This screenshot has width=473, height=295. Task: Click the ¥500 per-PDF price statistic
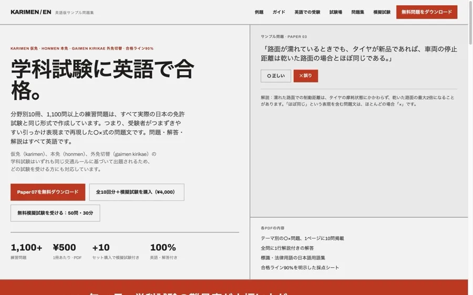tap(67, 251)
